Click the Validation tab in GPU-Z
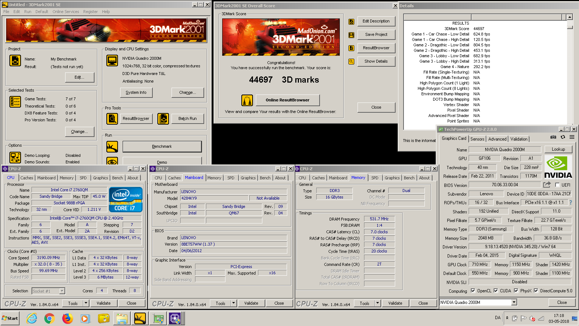Screen dimensions: 579x326 [x=519, y=139]
